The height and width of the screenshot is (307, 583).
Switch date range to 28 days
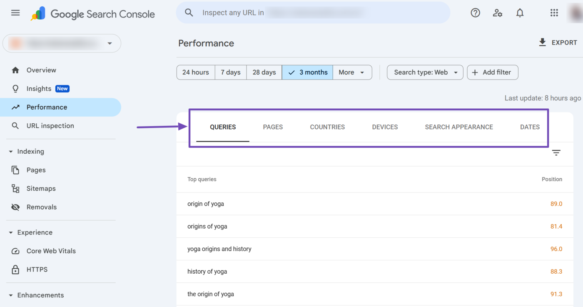coord(264,72)
